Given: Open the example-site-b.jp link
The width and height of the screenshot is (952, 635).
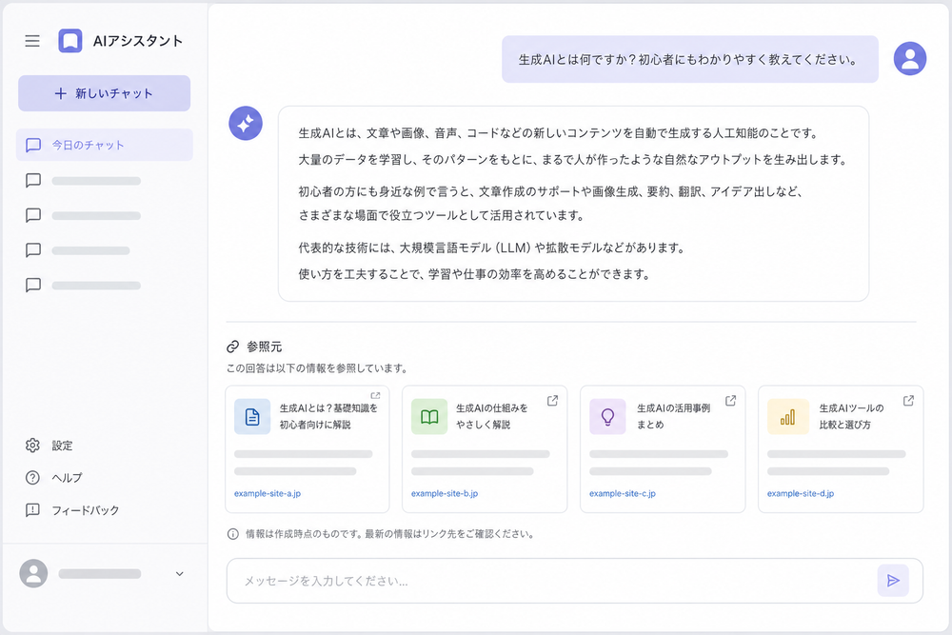Looking at the screenshot, I should (445, 493).
